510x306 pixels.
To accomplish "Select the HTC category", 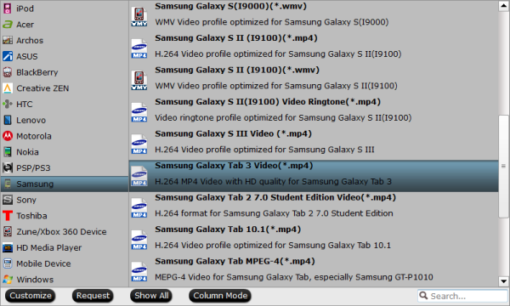I will (65, 104).
